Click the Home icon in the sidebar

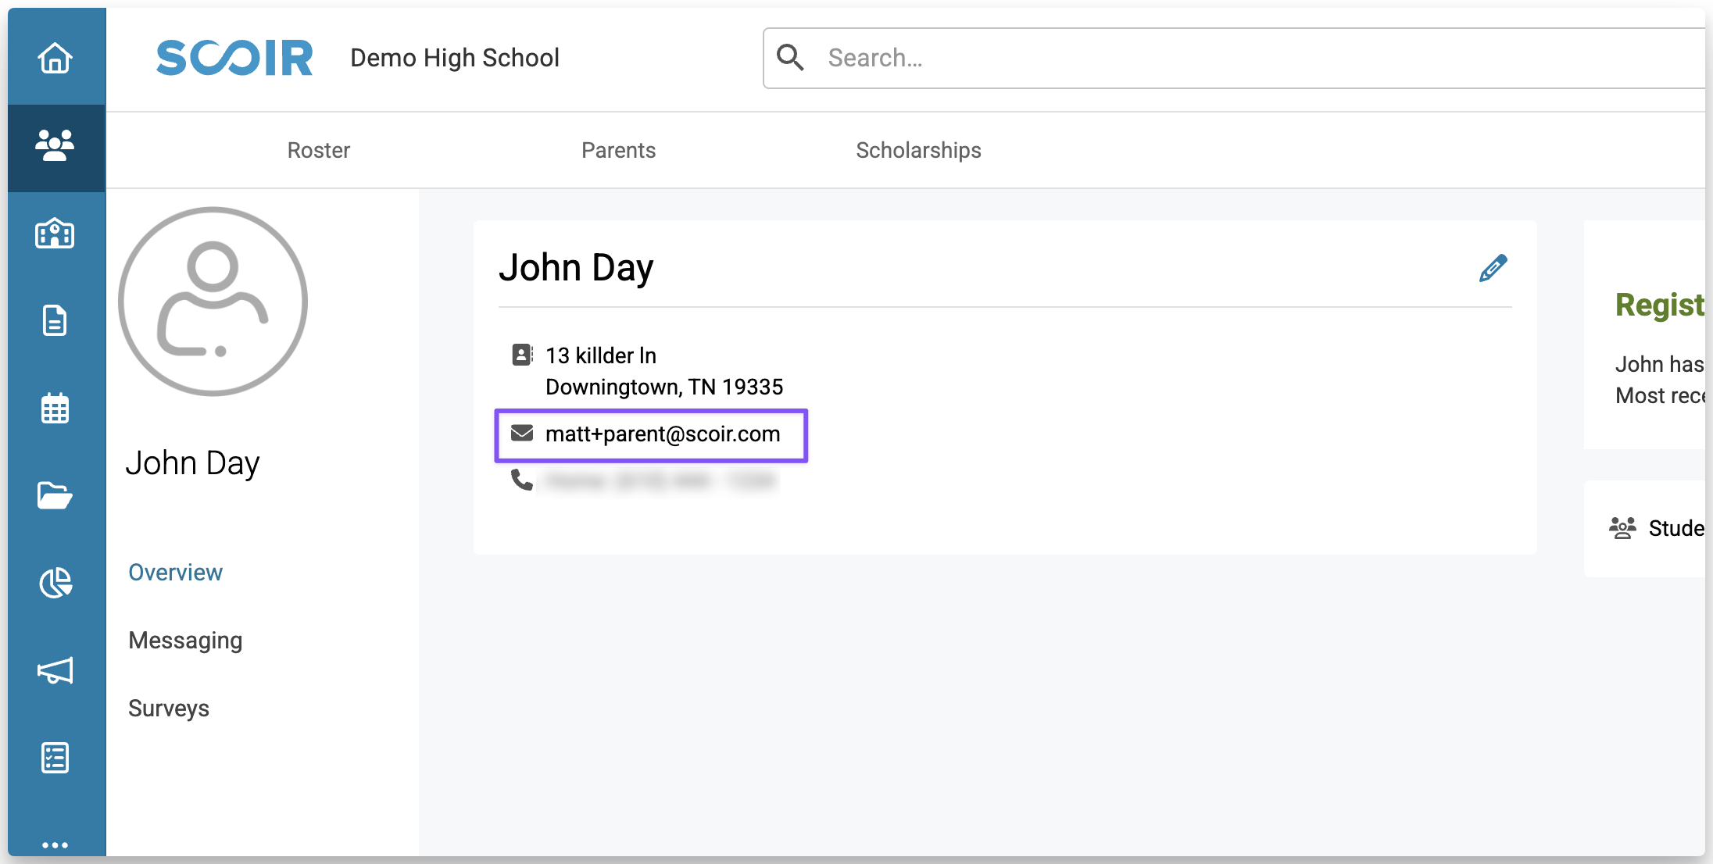55,58
